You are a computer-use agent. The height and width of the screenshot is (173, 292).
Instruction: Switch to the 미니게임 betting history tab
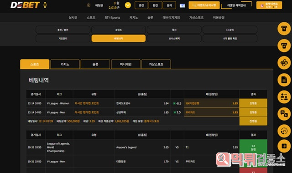(126, 64)
